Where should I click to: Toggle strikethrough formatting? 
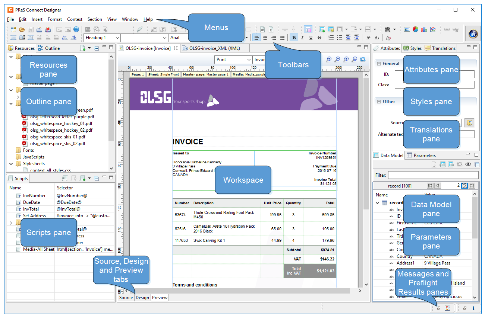click(x=319, y=38)
